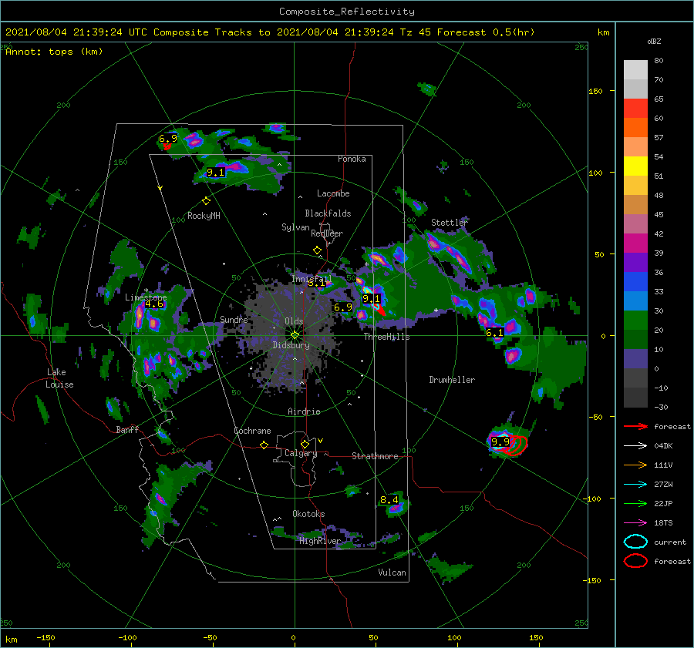The image size is (694, 648).
Task: Select the 'Annot: tops (km)' annotation text
Action: [x=54, y=52]
